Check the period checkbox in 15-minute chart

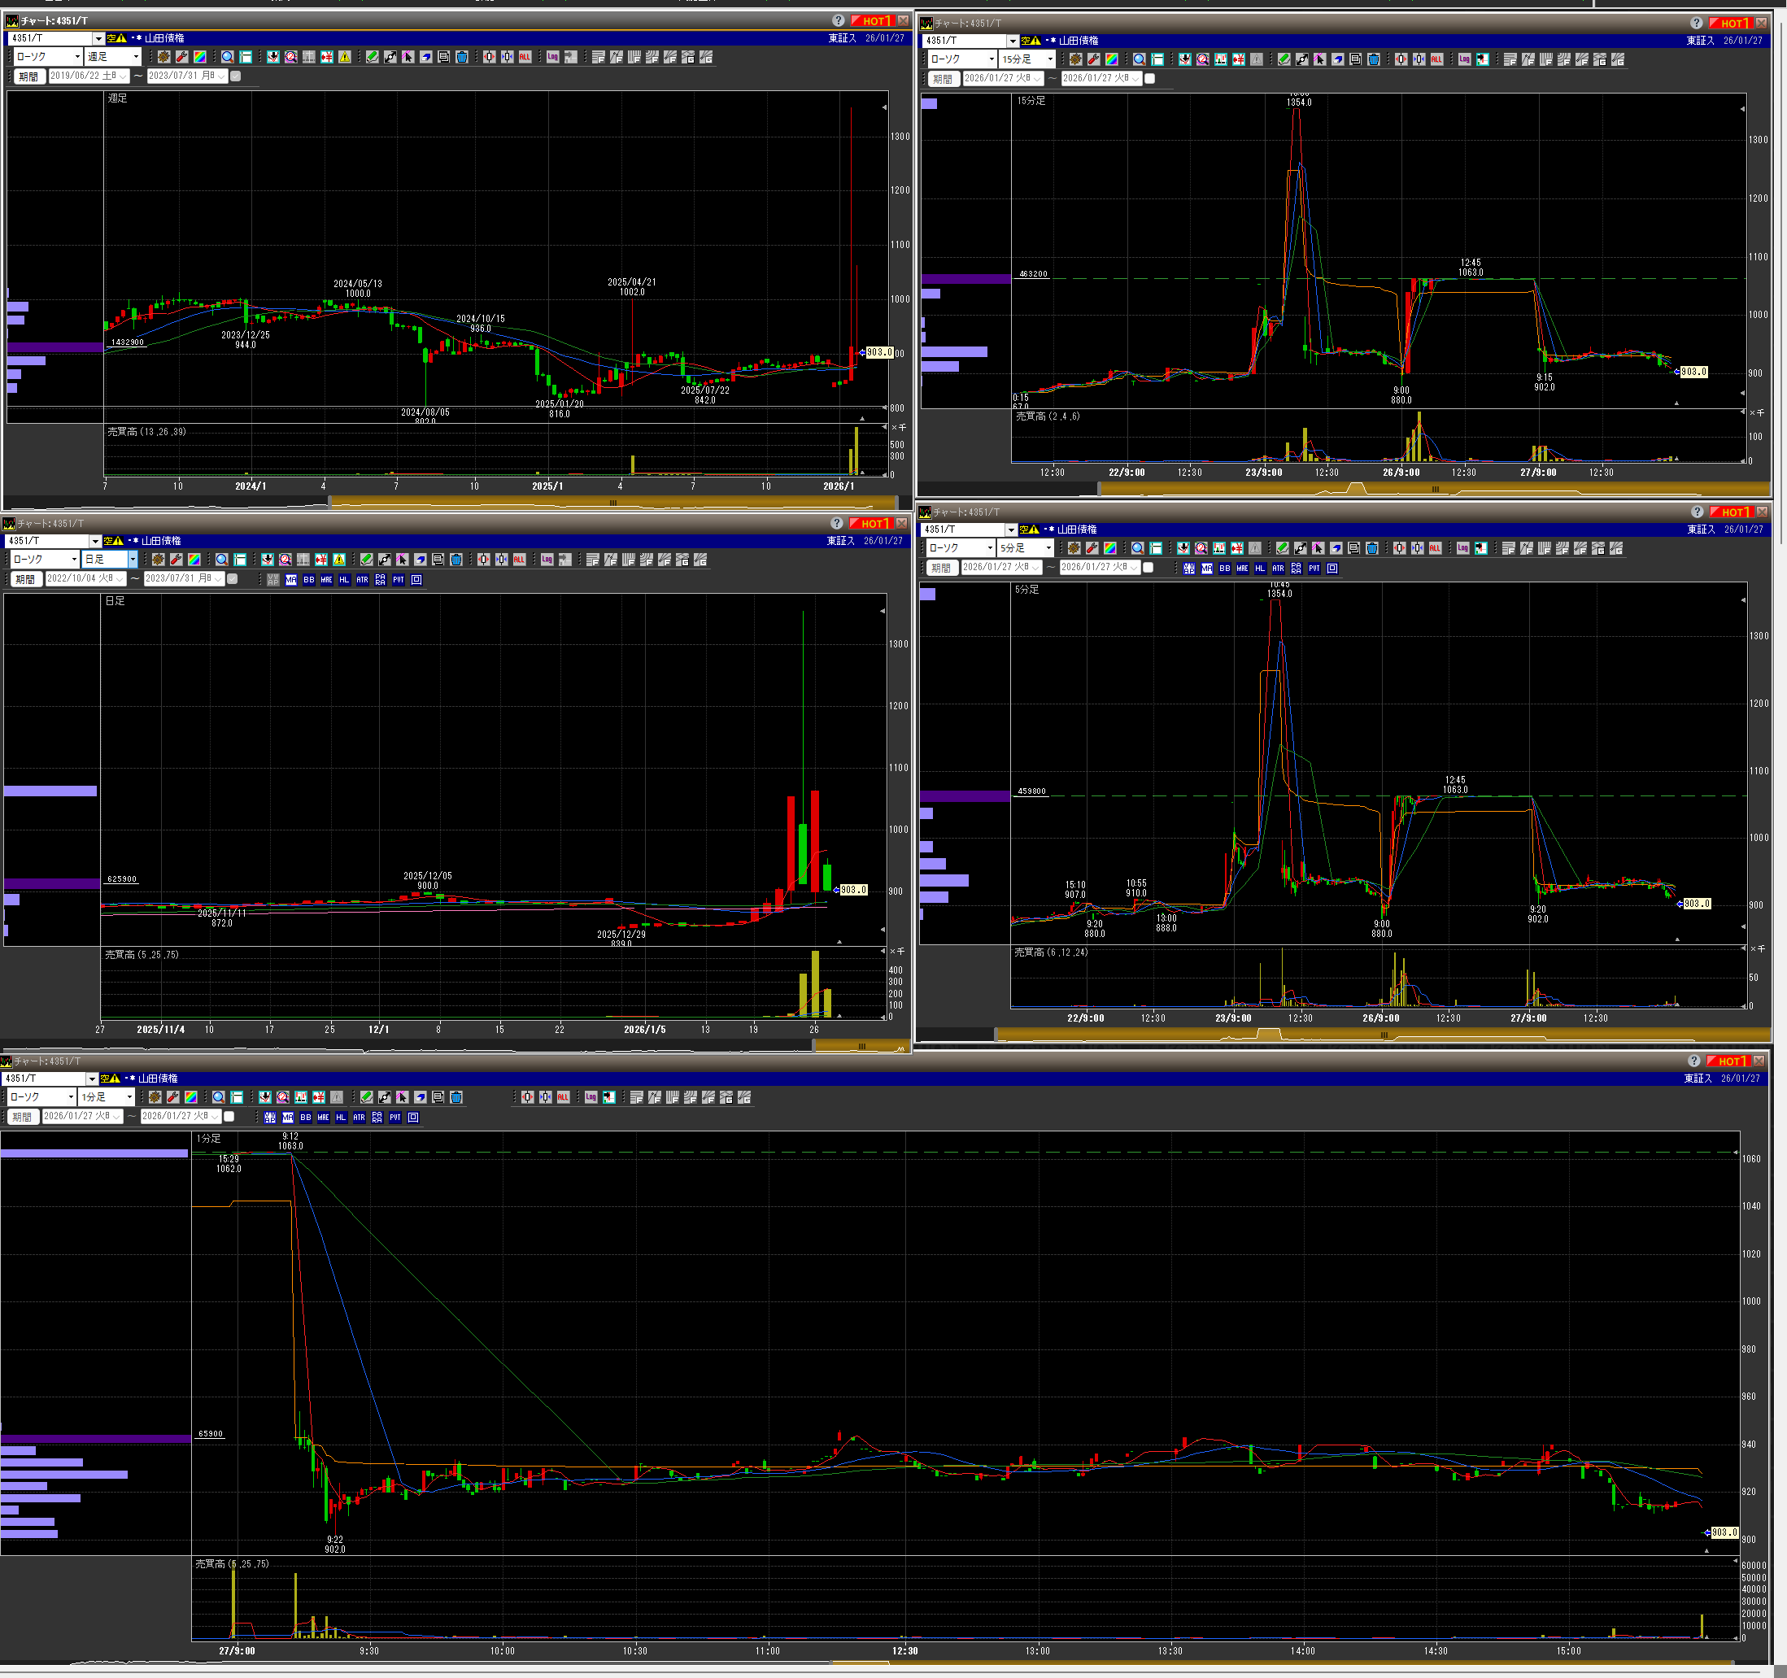pyautogui.click(x=1148, y=78)
